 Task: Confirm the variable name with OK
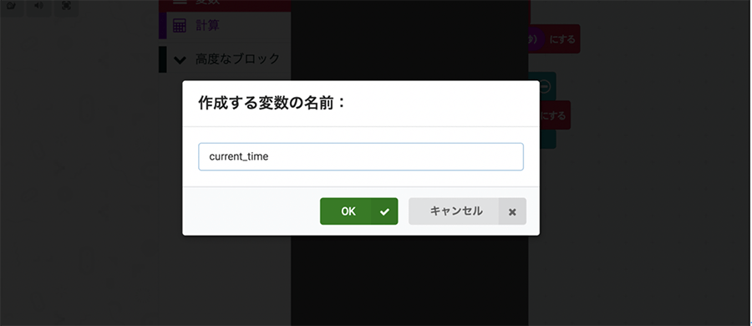(x=358, y=211)
